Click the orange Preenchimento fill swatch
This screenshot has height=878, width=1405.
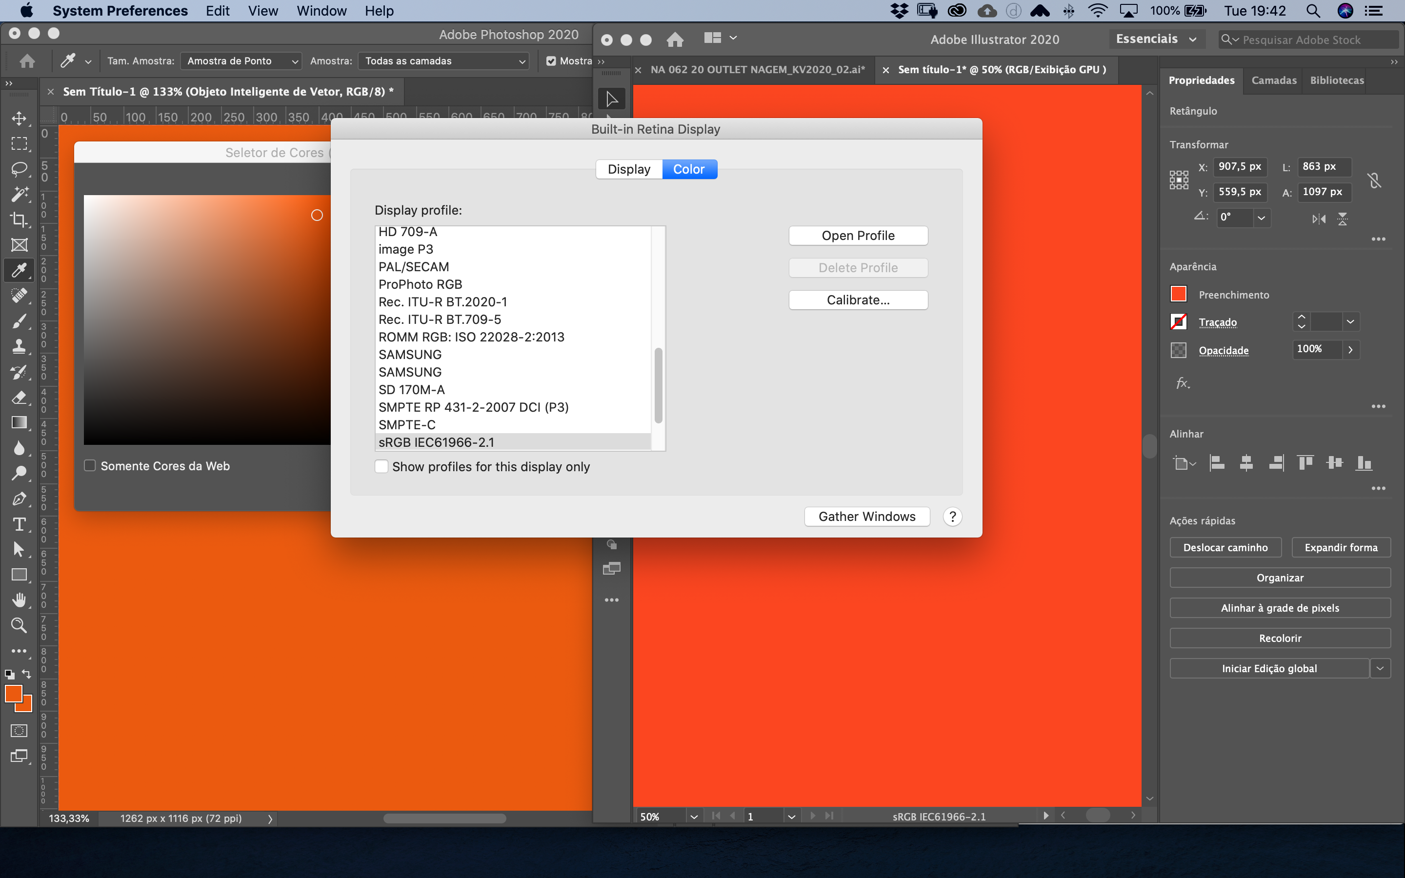click(1179, 294)
